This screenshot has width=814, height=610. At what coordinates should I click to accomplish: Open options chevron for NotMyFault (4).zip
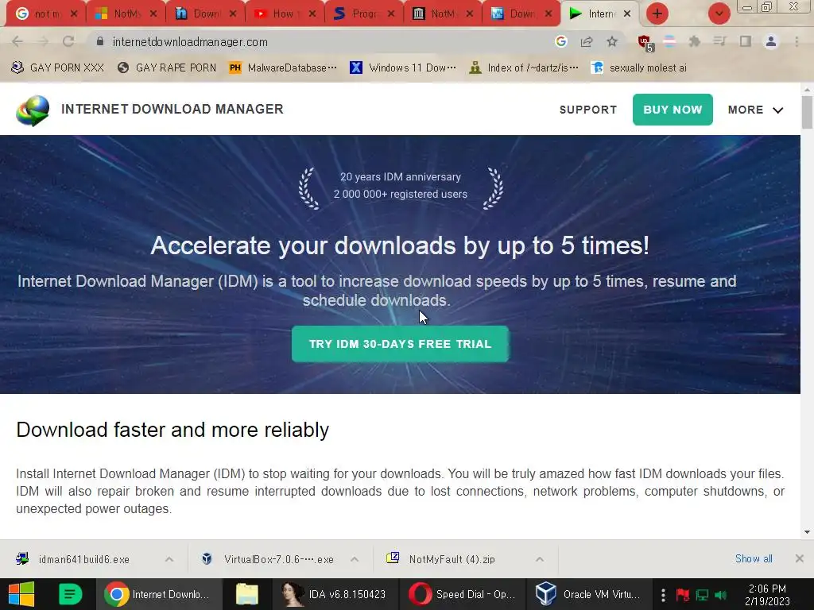(540, 559)
